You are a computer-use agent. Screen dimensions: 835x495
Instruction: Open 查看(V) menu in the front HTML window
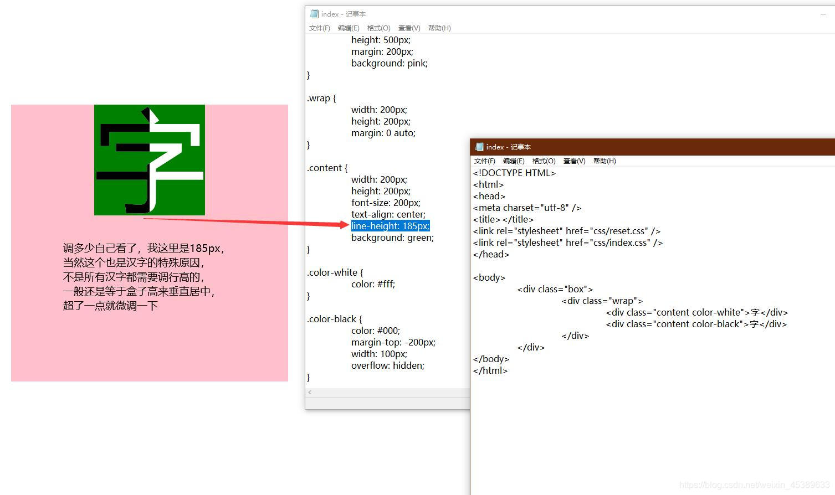click(x=575, y=161)
